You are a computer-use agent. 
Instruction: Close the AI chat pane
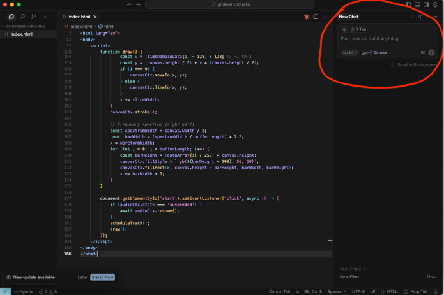(436, 17)
